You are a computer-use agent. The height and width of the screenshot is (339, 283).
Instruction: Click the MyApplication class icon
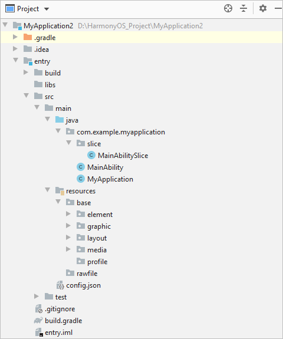point(81,179)
